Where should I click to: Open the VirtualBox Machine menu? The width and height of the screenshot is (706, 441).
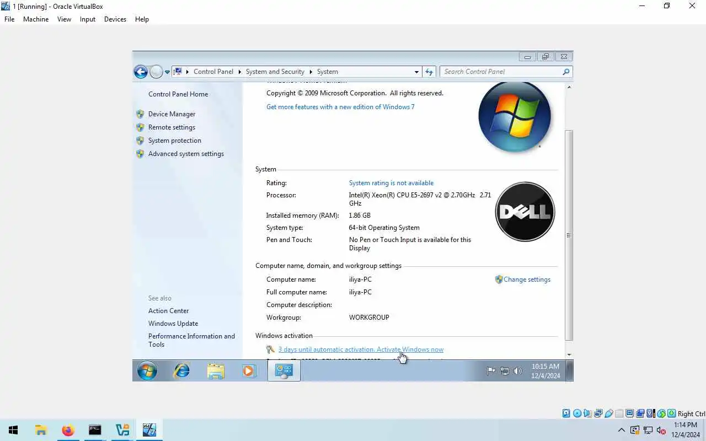36,19
